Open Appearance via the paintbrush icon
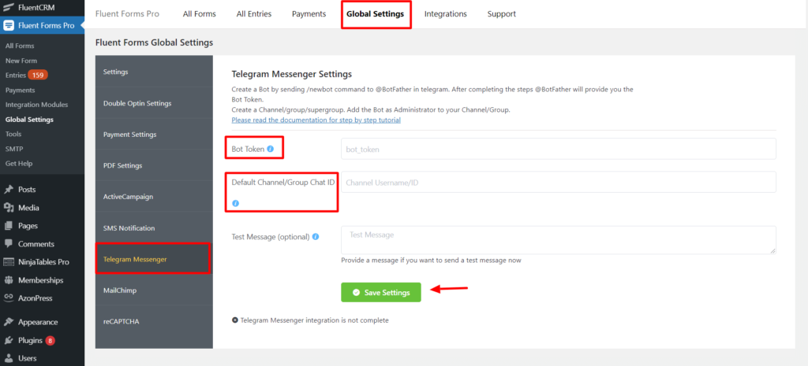This screenshot has width=808, height=366. (x=8, y=322)
